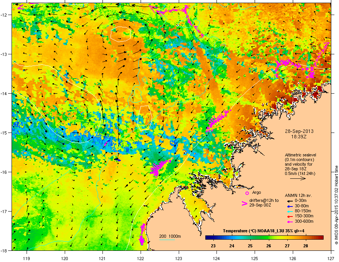
Task: Click the dark red end of the colorbar
Action: (x=321, y=238)
